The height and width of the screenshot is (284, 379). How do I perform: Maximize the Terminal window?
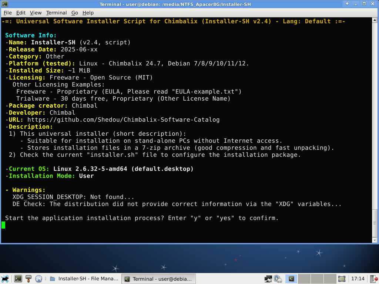(x=364, y=4)
